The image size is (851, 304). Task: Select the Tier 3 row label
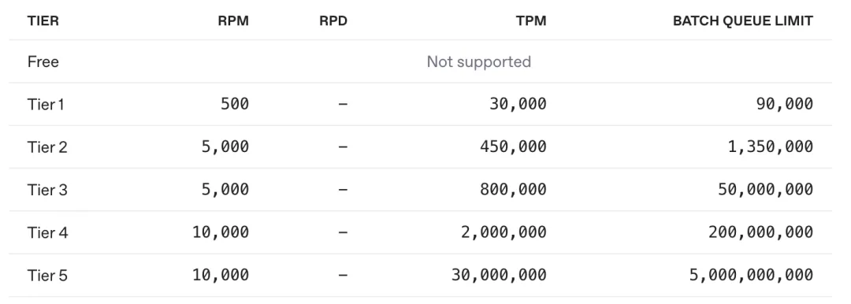[47, 190]
